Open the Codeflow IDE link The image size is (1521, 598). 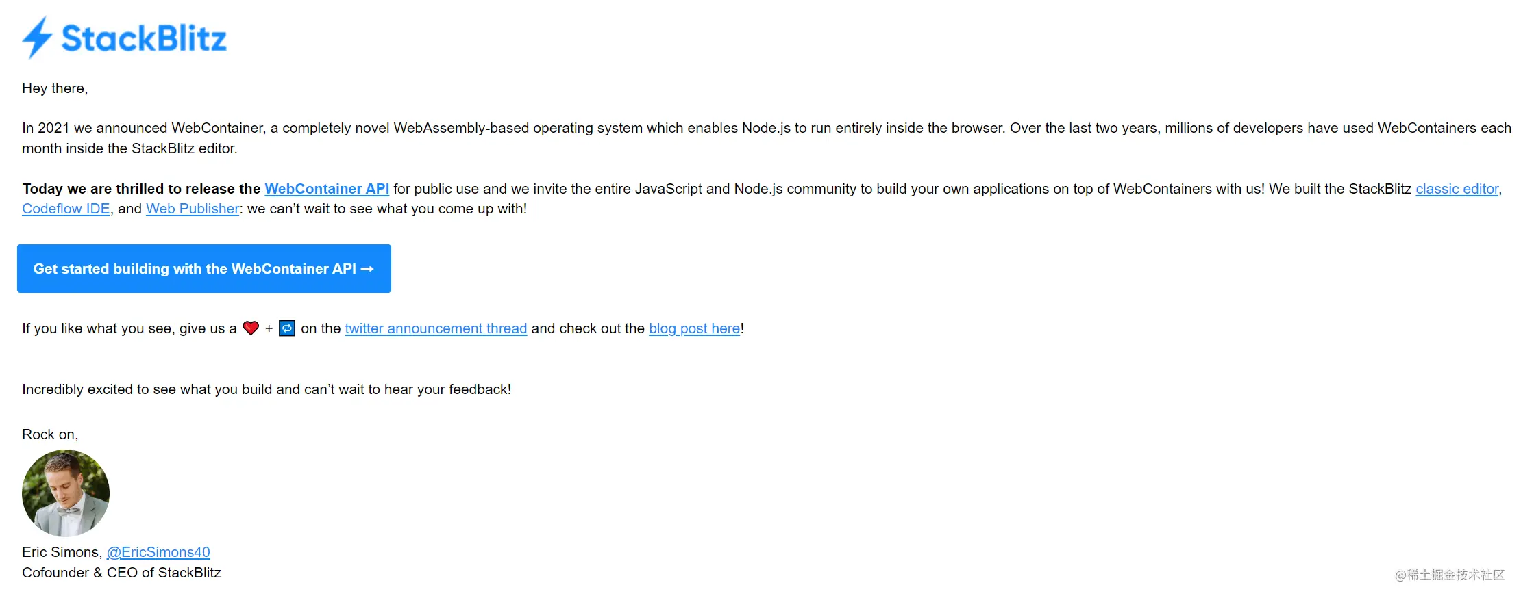point(66,209)
